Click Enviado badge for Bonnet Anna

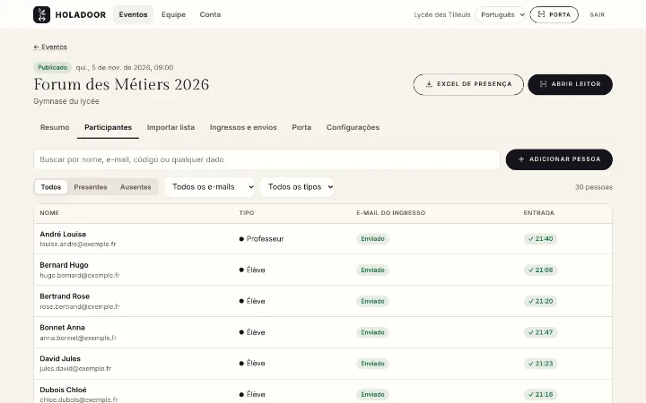tap(373, 332)
